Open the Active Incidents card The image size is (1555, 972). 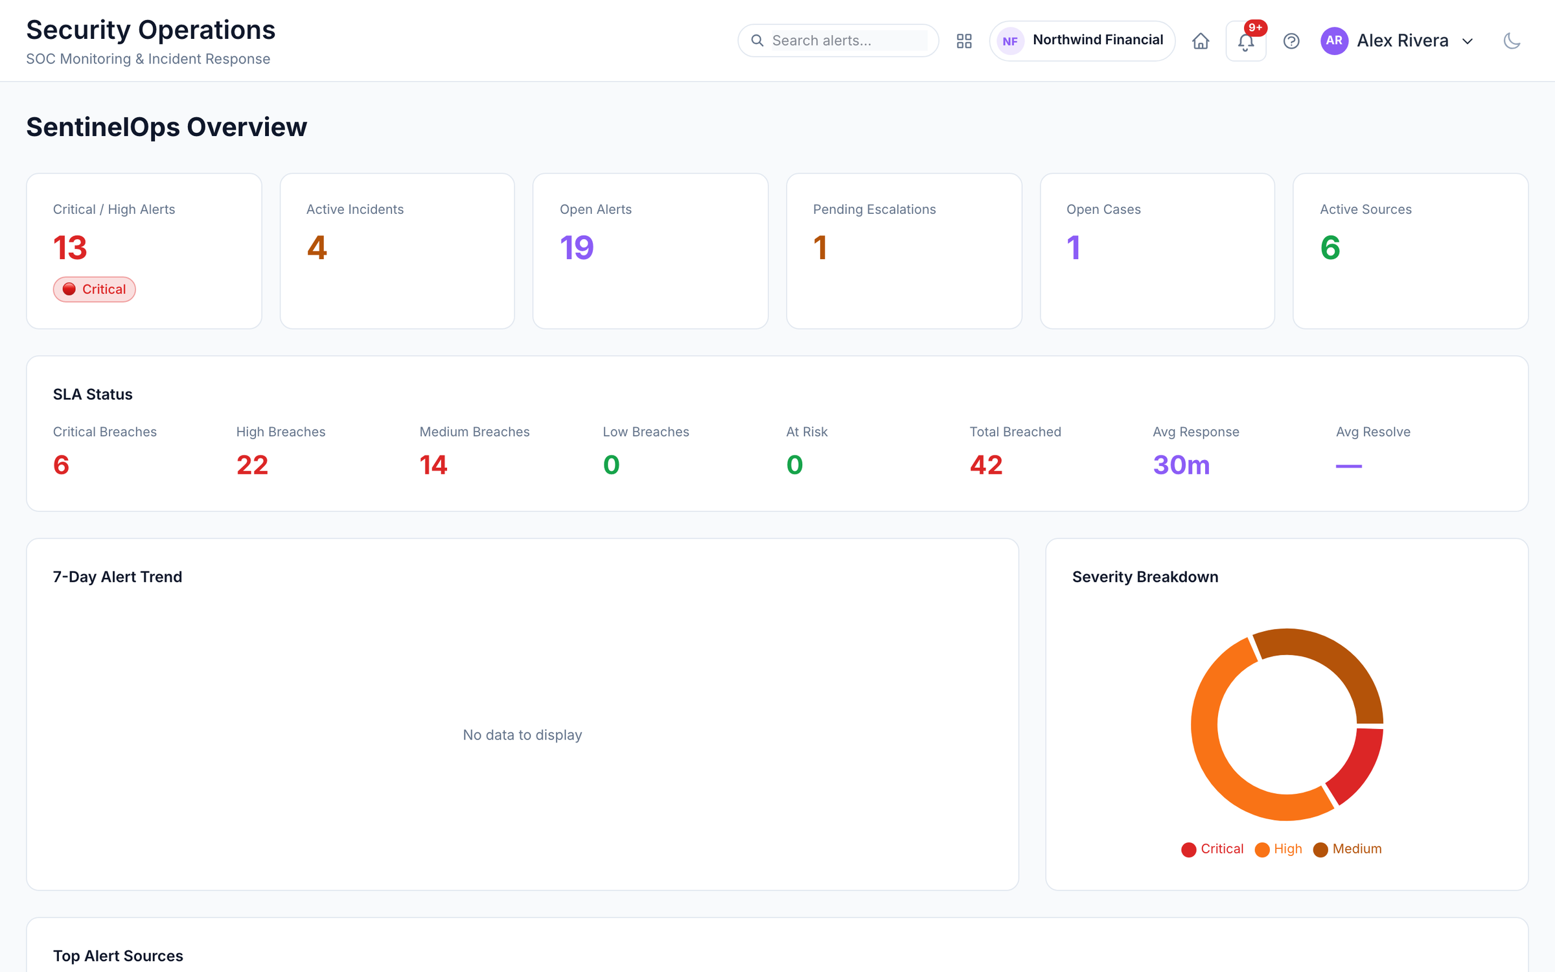click(397, 251)
